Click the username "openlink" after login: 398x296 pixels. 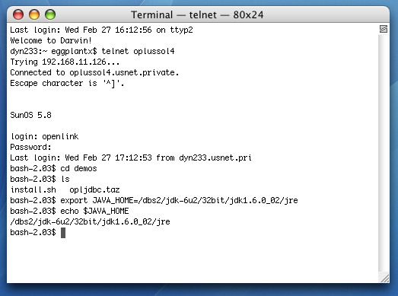[x=60, y=136]
